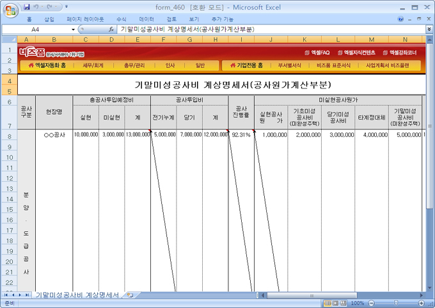435x308 pixels.
Task: Click the 세무/회계 navigation button
Action: pyautogui.click(x=93, y=65)
